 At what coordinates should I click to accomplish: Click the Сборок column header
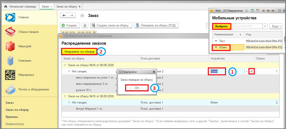pyautogui.click(x=266, y=59)
